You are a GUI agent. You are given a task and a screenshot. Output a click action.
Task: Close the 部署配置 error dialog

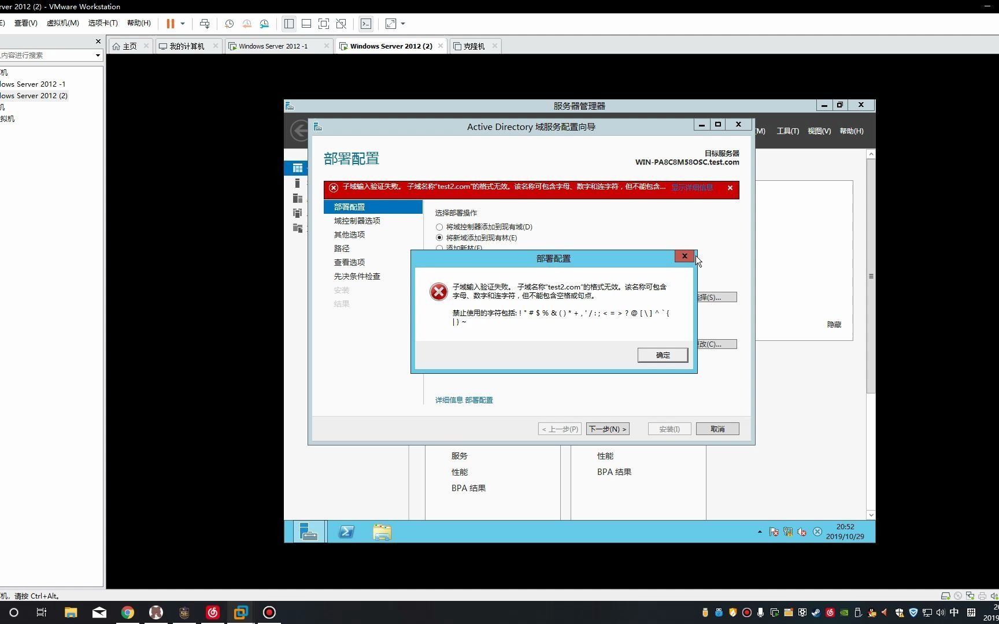[684, 256]
